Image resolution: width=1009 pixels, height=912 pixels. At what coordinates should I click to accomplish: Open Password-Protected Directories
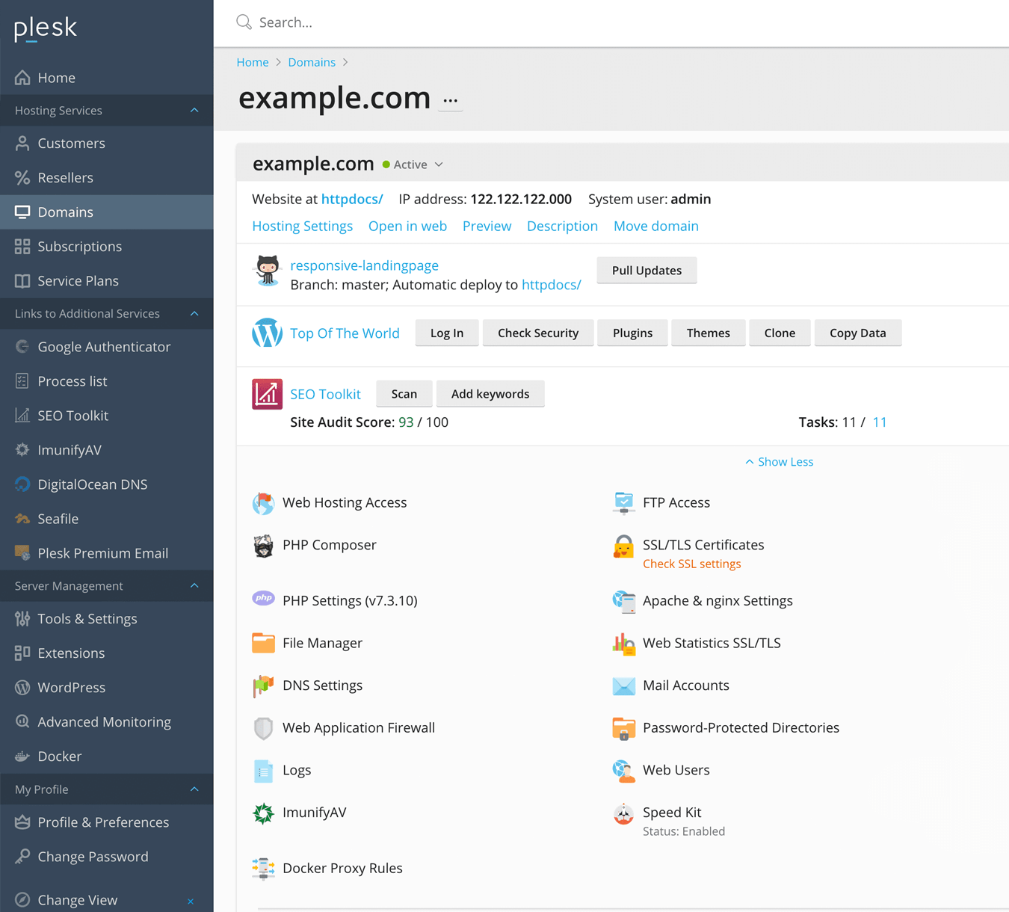point(740,727)
